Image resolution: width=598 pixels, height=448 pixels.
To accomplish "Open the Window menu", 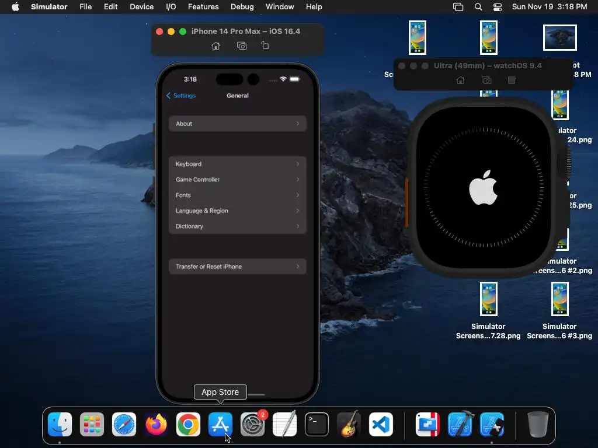I will pyautogui.click(x=280, y=7).
